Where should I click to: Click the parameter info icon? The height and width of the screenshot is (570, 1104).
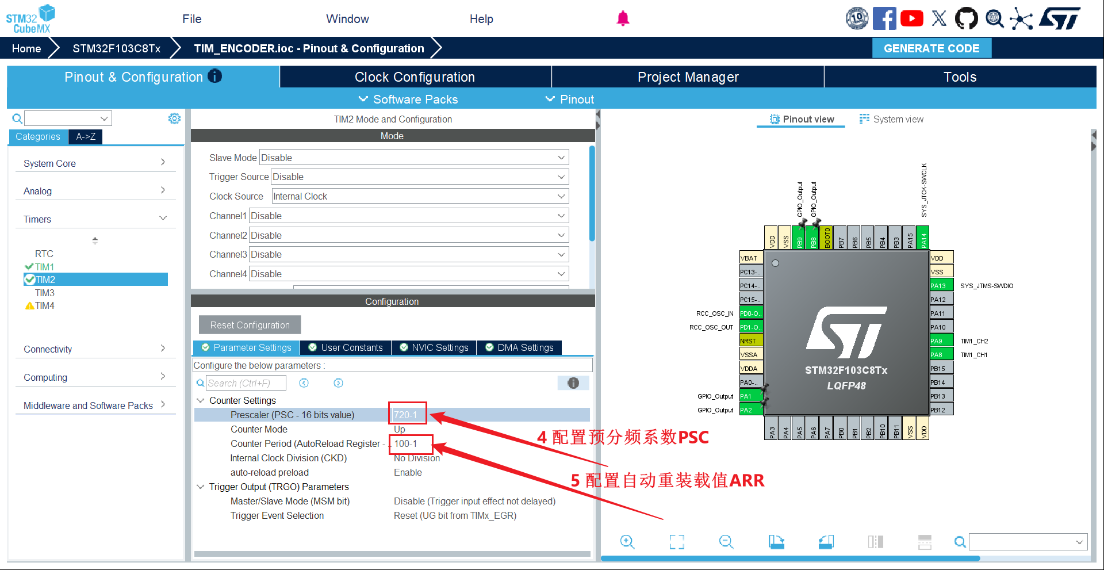point(573,383)
